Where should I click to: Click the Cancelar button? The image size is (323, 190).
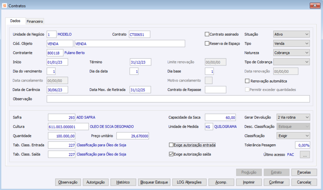(304, 182)
